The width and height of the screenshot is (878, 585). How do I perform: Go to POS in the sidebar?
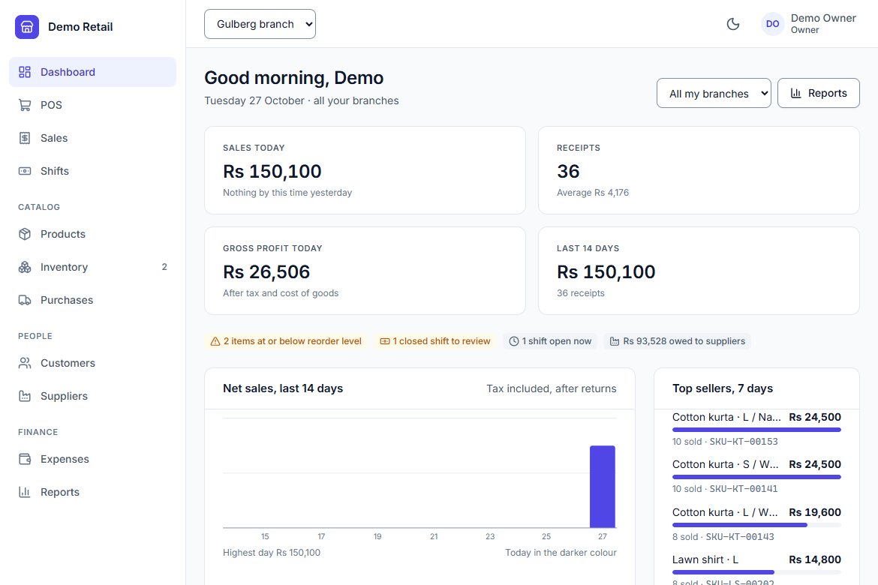pos(92,105)
